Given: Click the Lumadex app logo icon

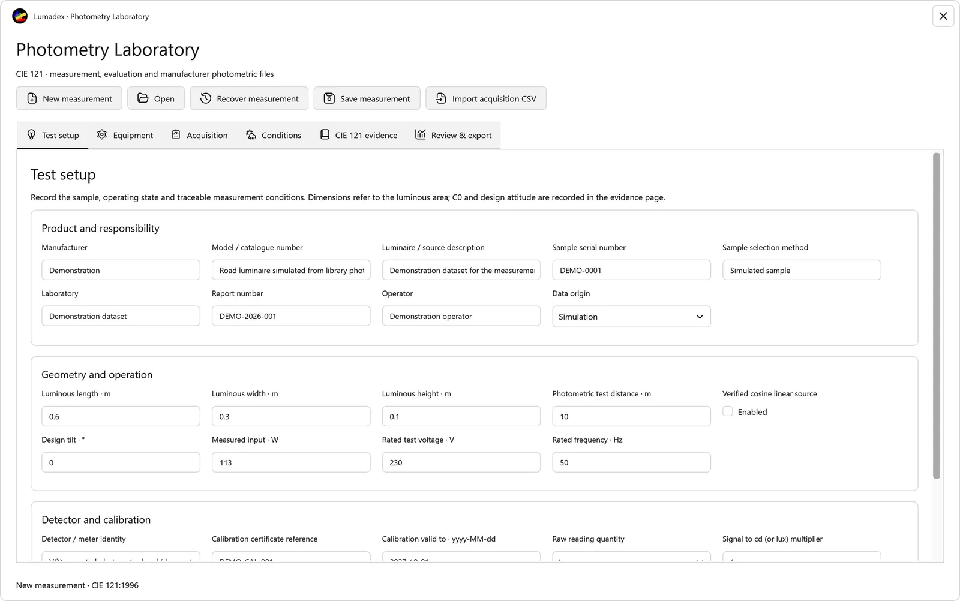Looking at the screenshot, I should click(20, 16).
